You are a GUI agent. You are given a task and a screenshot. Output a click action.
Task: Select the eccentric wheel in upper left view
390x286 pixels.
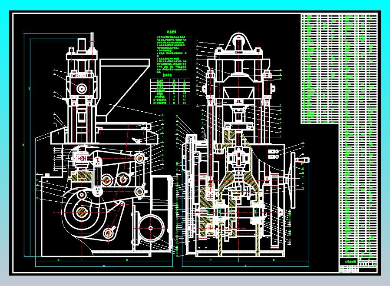point(81,88)
